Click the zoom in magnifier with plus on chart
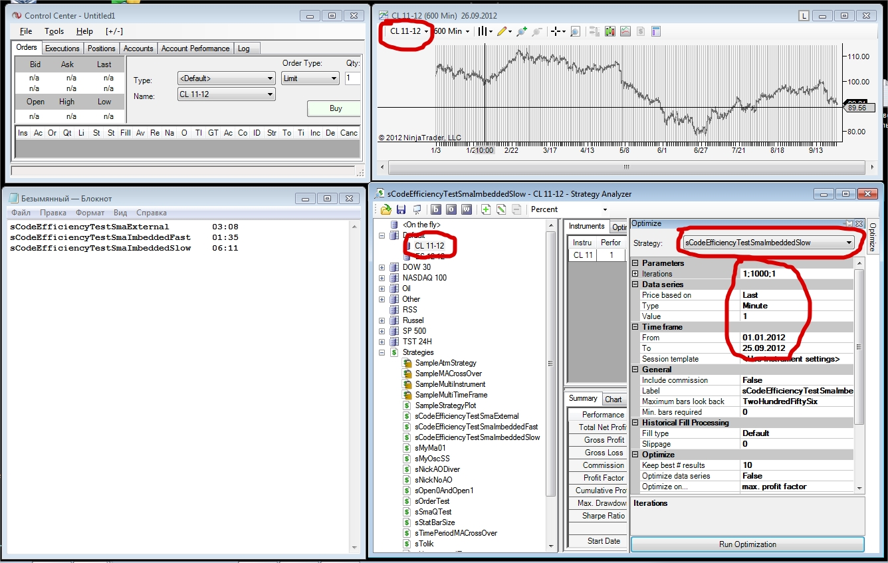Viewport: 888px width, 563px height. pyautogui.click(x=522, y=31)
